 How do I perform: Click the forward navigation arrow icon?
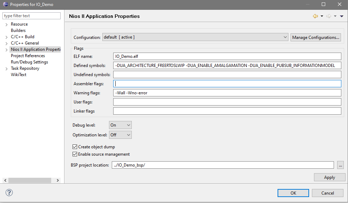[x=328, y=16]
